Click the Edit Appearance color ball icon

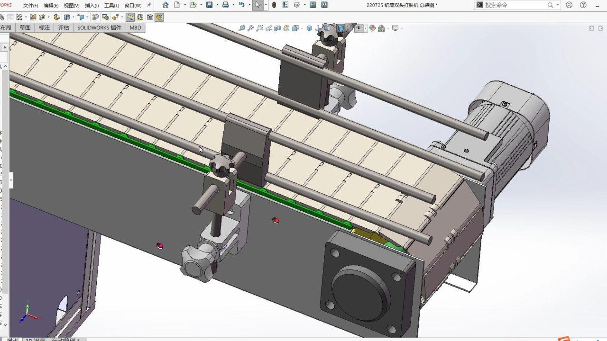pos(373,28)
